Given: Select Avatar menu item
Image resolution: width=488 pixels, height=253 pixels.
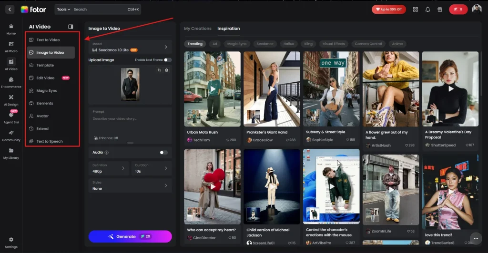Looking at the screenshot, I should coord(51,116).
